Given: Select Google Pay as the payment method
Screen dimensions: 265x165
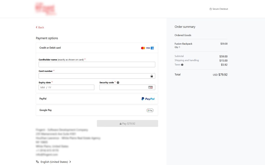Looking at the screenshot, I should coord(97,110).
